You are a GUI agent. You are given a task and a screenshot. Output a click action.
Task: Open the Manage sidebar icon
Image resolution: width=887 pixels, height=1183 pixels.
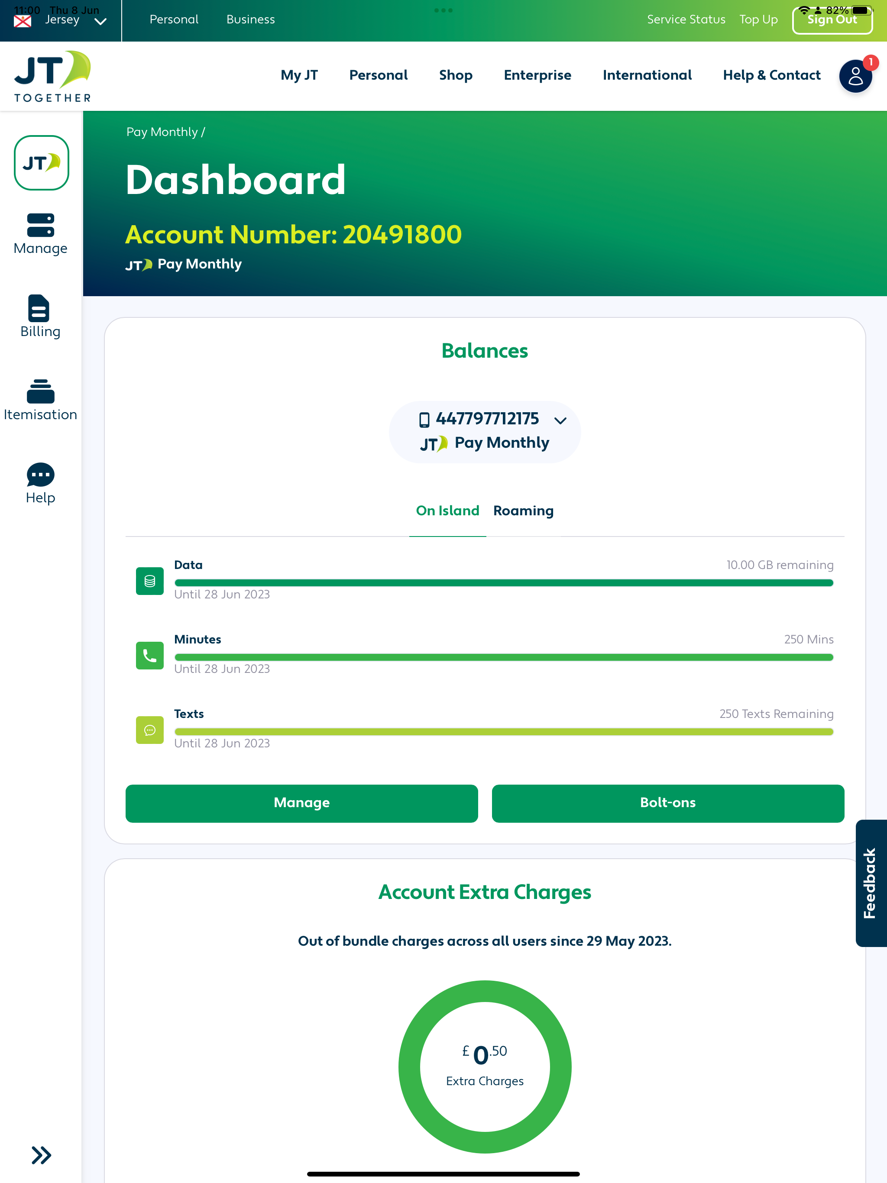tap(41, 225)
